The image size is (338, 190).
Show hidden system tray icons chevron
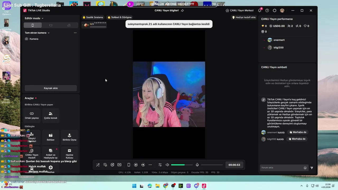click(302, 186)
